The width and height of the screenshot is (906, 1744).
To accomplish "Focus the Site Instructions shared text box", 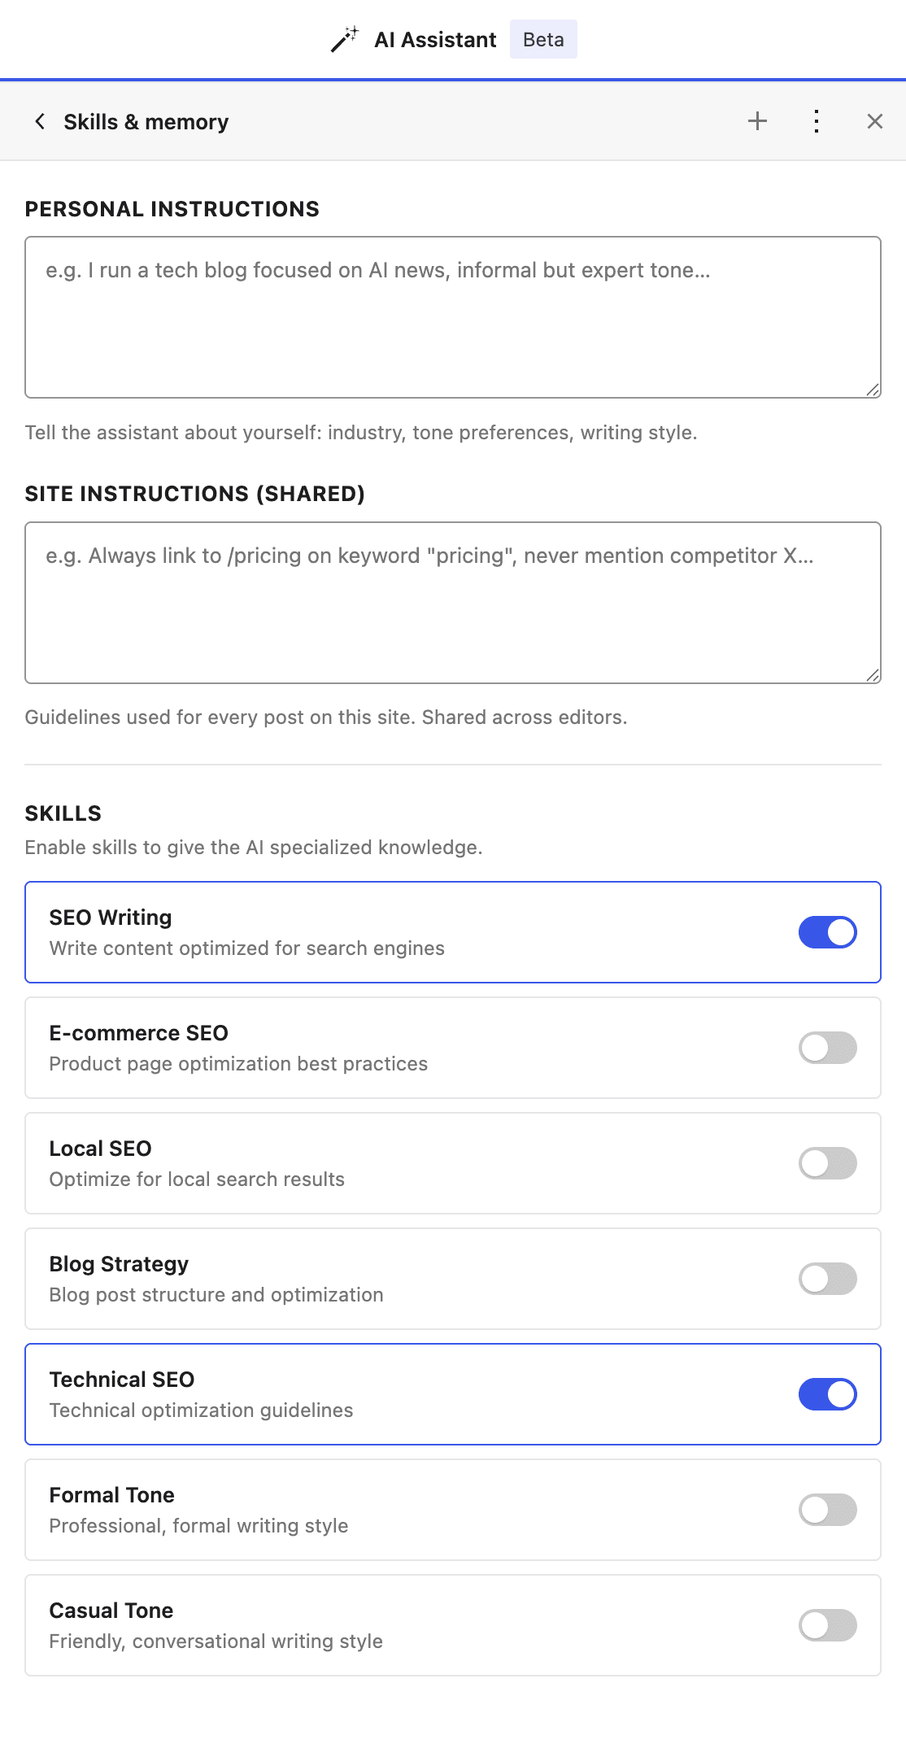I will click(x=453, y=603).
